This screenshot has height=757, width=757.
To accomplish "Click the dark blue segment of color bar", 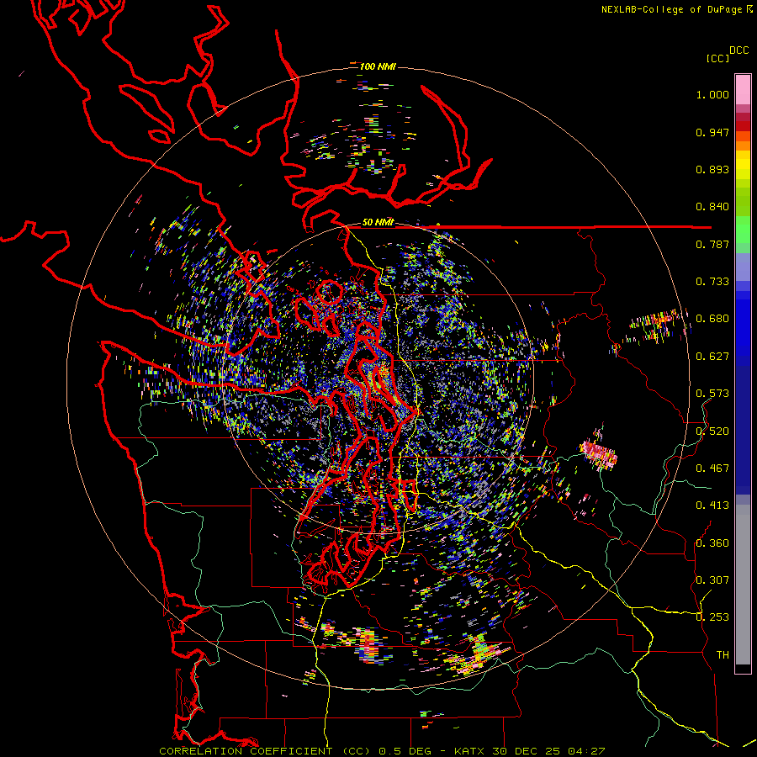I will pyautogui.click(x=743, y=430).
